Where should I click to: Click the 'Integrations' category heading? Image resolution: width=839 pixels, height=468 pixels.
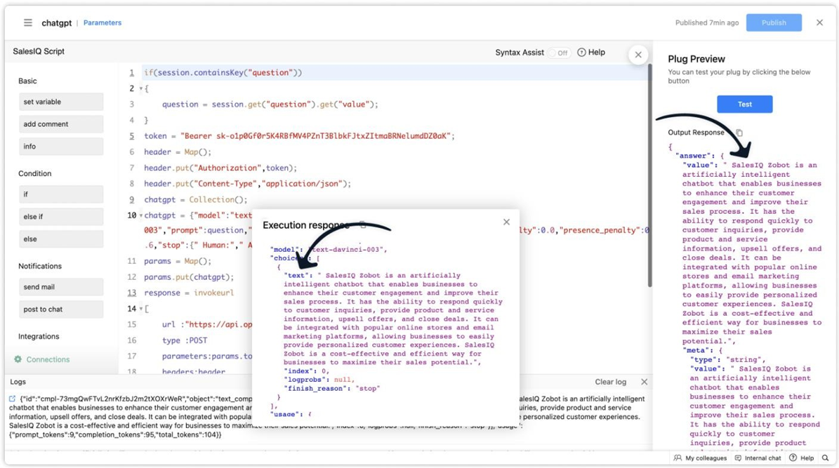[39, 336]
